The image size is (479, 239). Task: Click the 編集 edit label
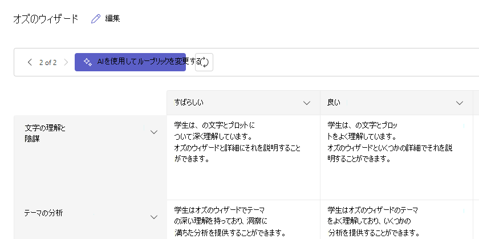pos(112,19)
